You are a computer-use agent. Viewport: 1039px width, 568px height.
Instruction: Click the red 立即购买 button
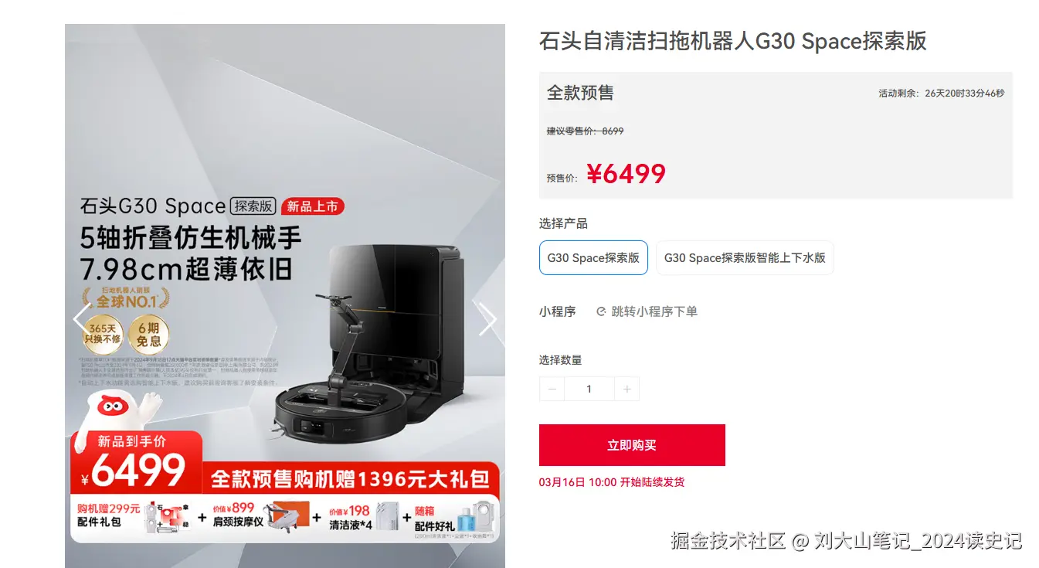pyautogui.click(x=632, y=445)
